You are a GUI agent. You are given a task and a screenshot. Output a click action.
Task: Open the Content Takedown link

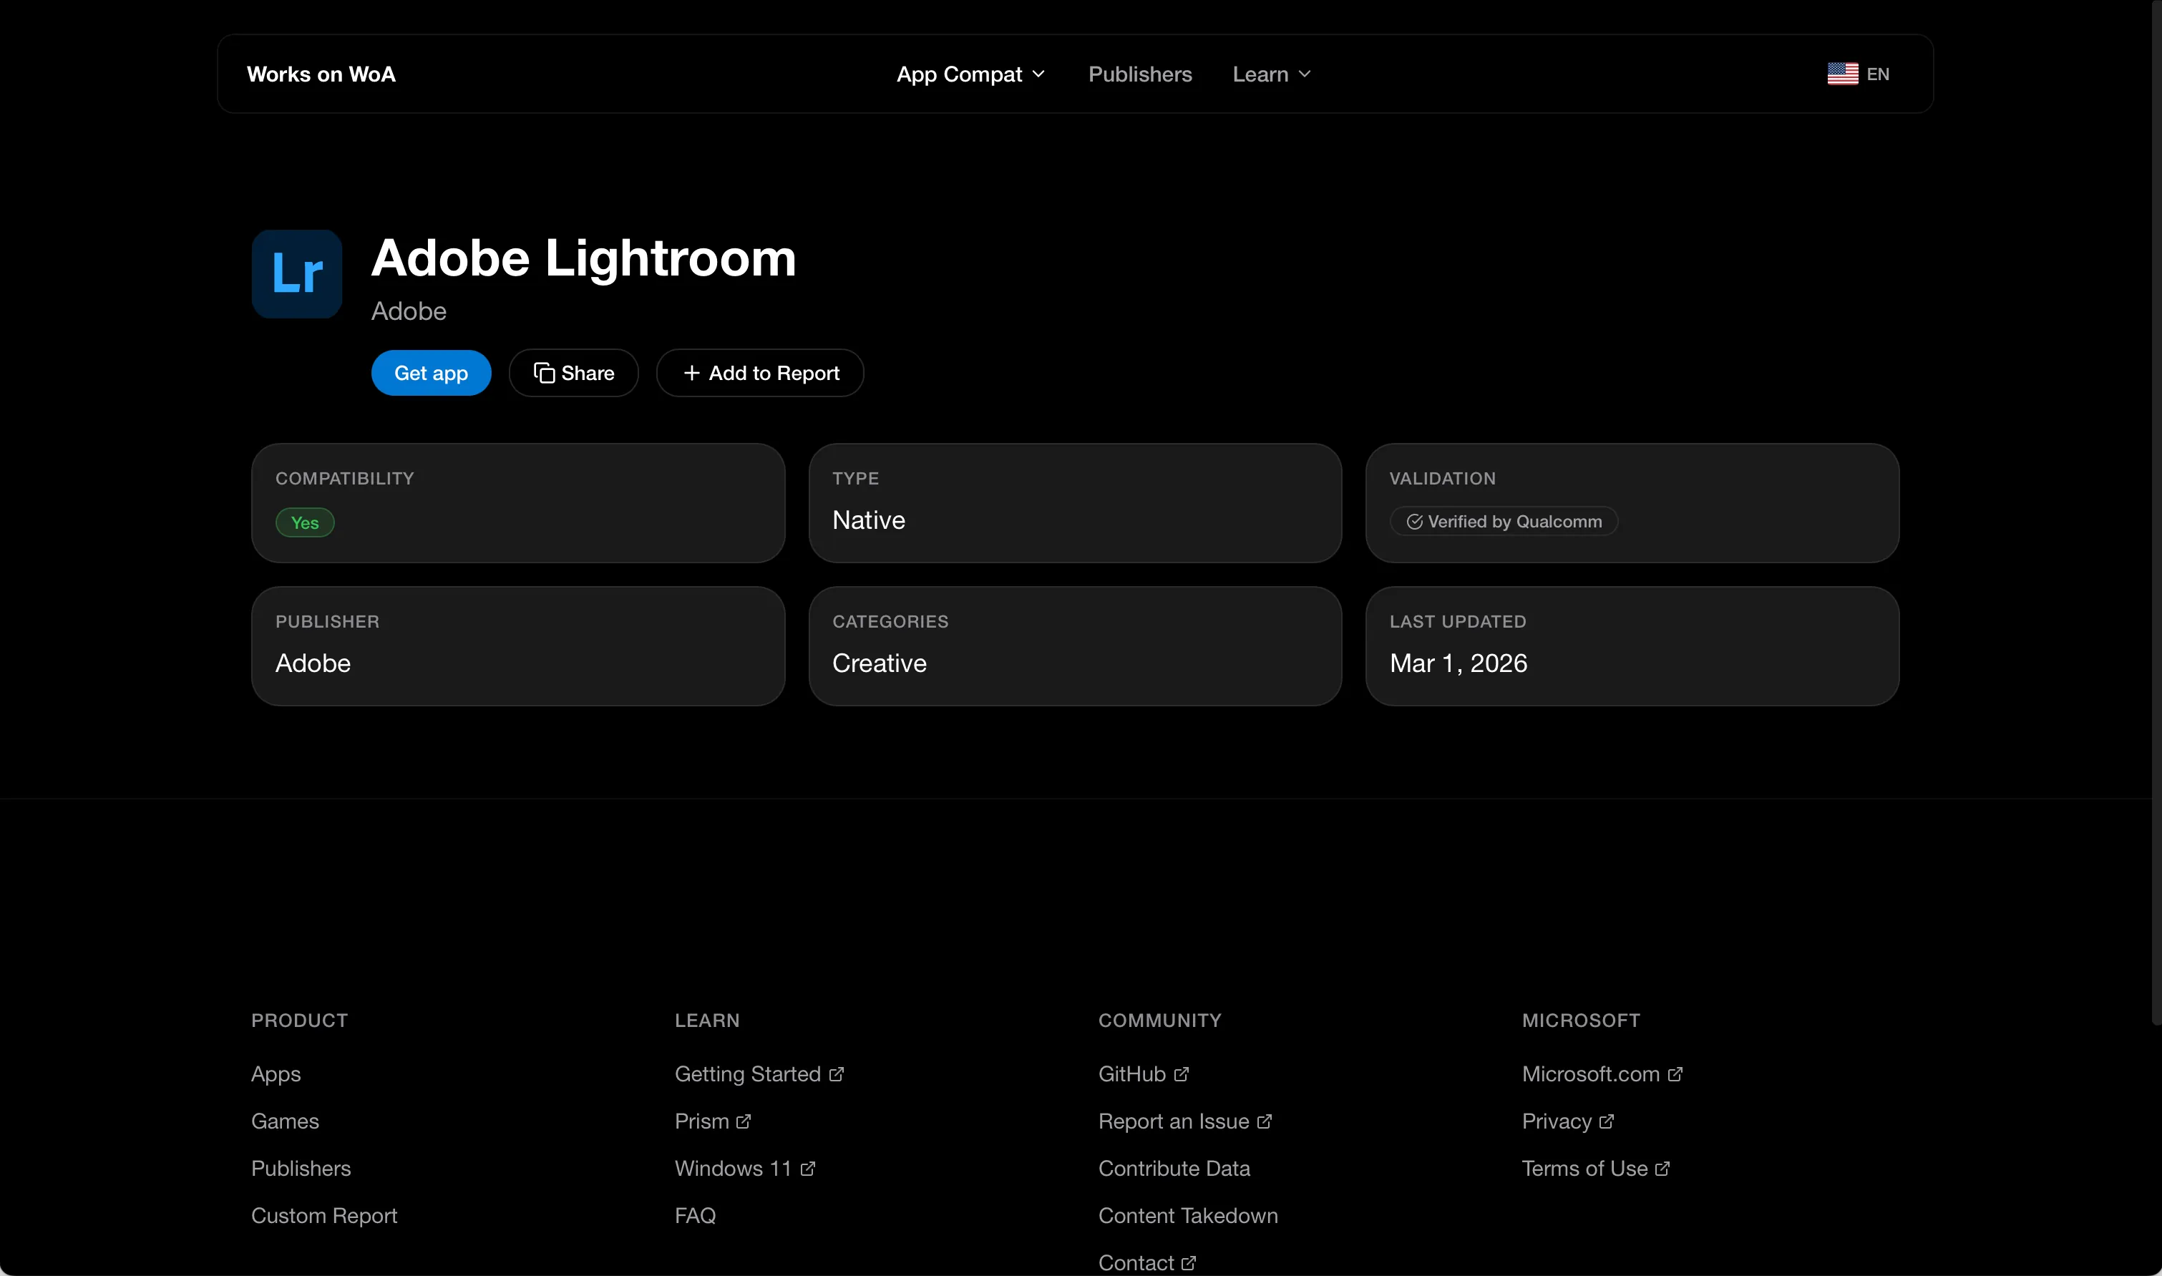click(1188, 1217)
